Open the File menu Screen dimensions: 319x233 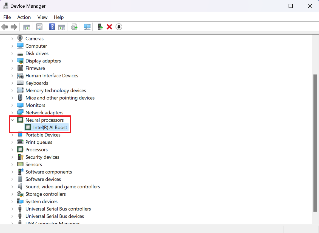point(7,17)
